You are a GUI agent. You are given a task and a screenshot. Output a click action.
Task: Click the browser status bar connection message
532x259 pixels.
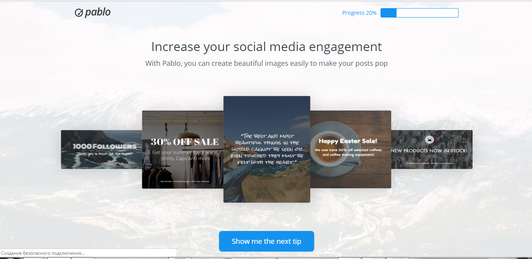pyautogui.click(x=43, y=253)
